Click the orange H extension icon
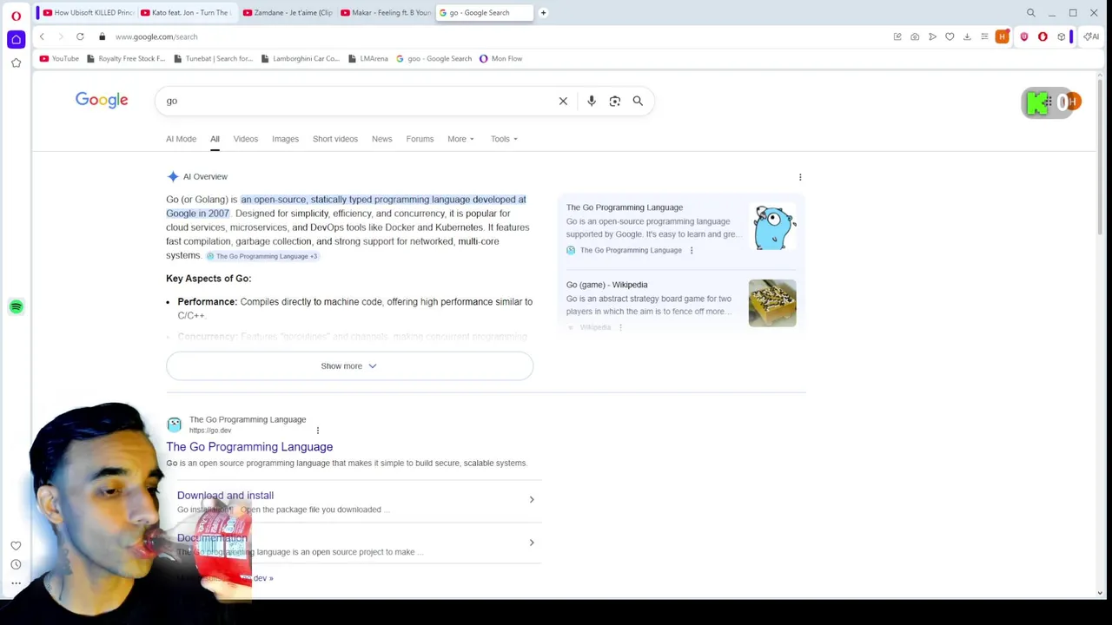 coord(1003,36)
